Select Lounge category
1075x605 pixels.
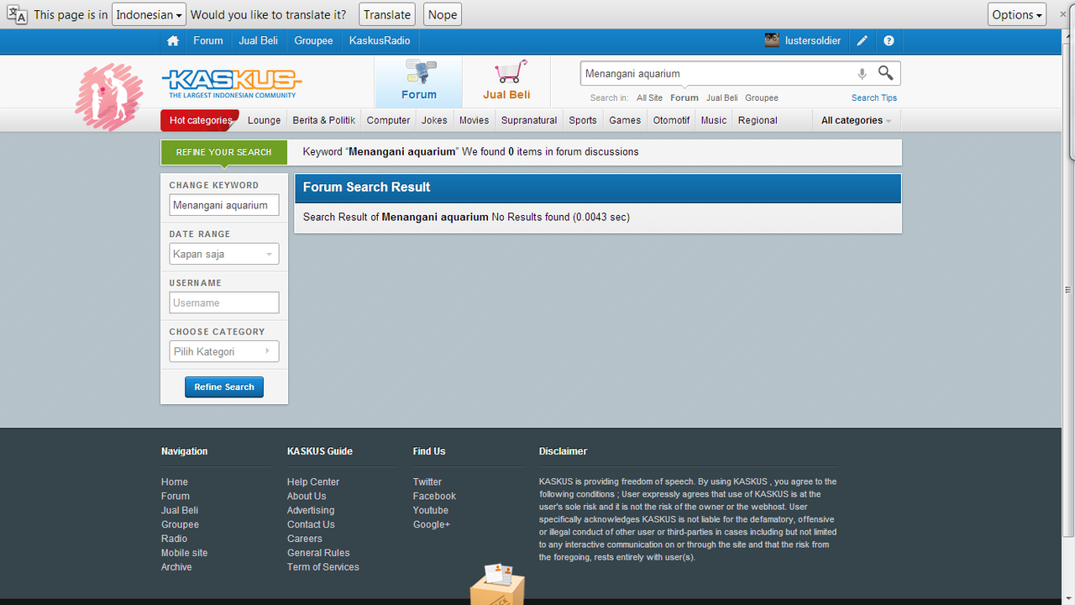click(264, 120)
